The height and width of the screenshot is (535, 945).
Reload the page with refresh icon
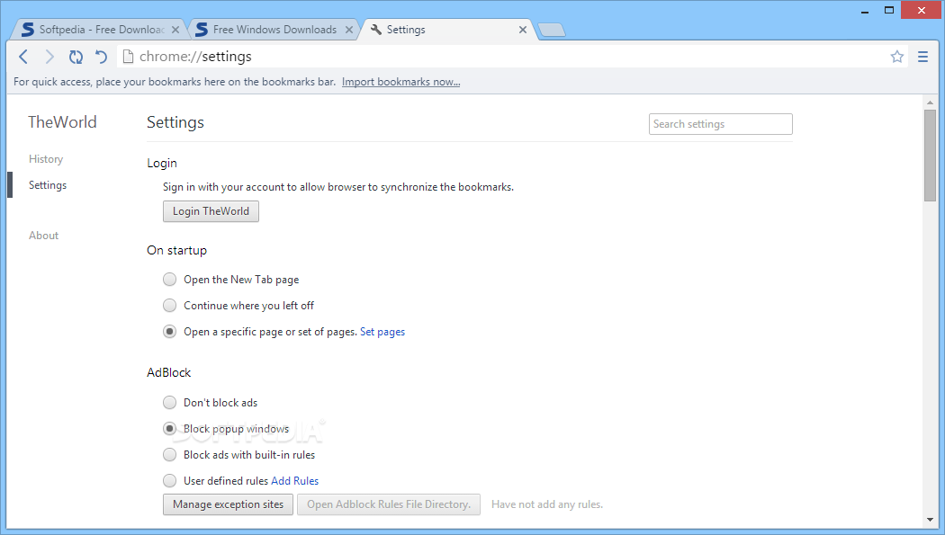pos(76,57)
